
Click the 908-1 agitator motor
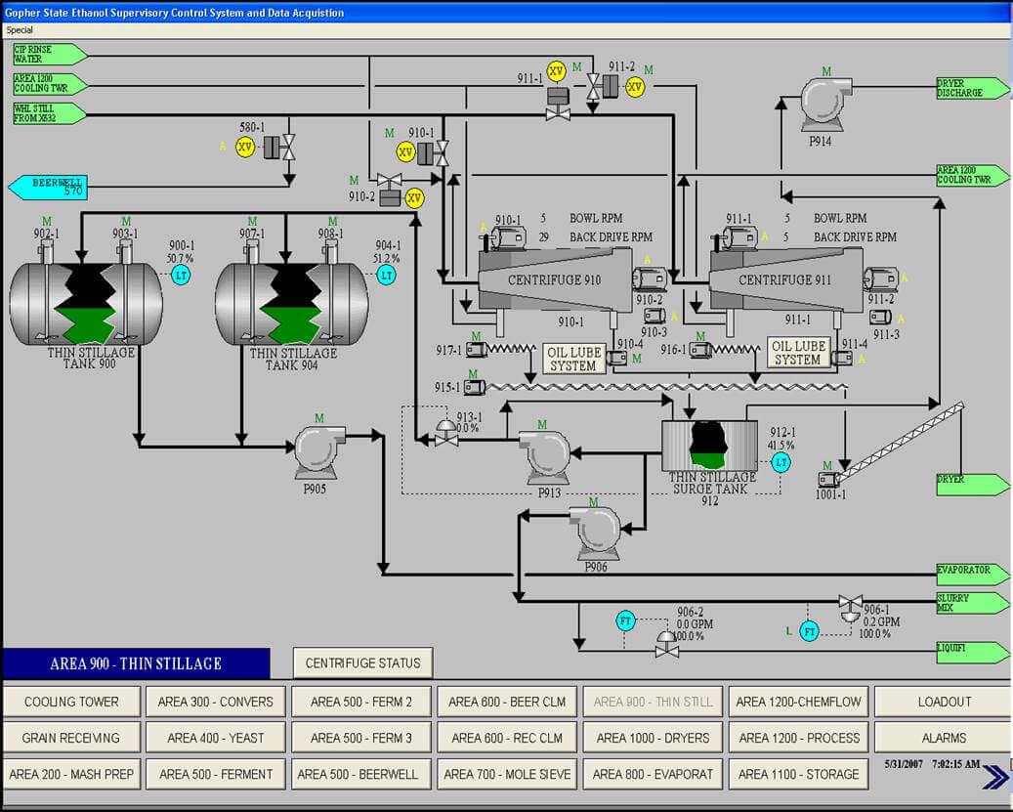pyautogui.click(x=331, y=252)
